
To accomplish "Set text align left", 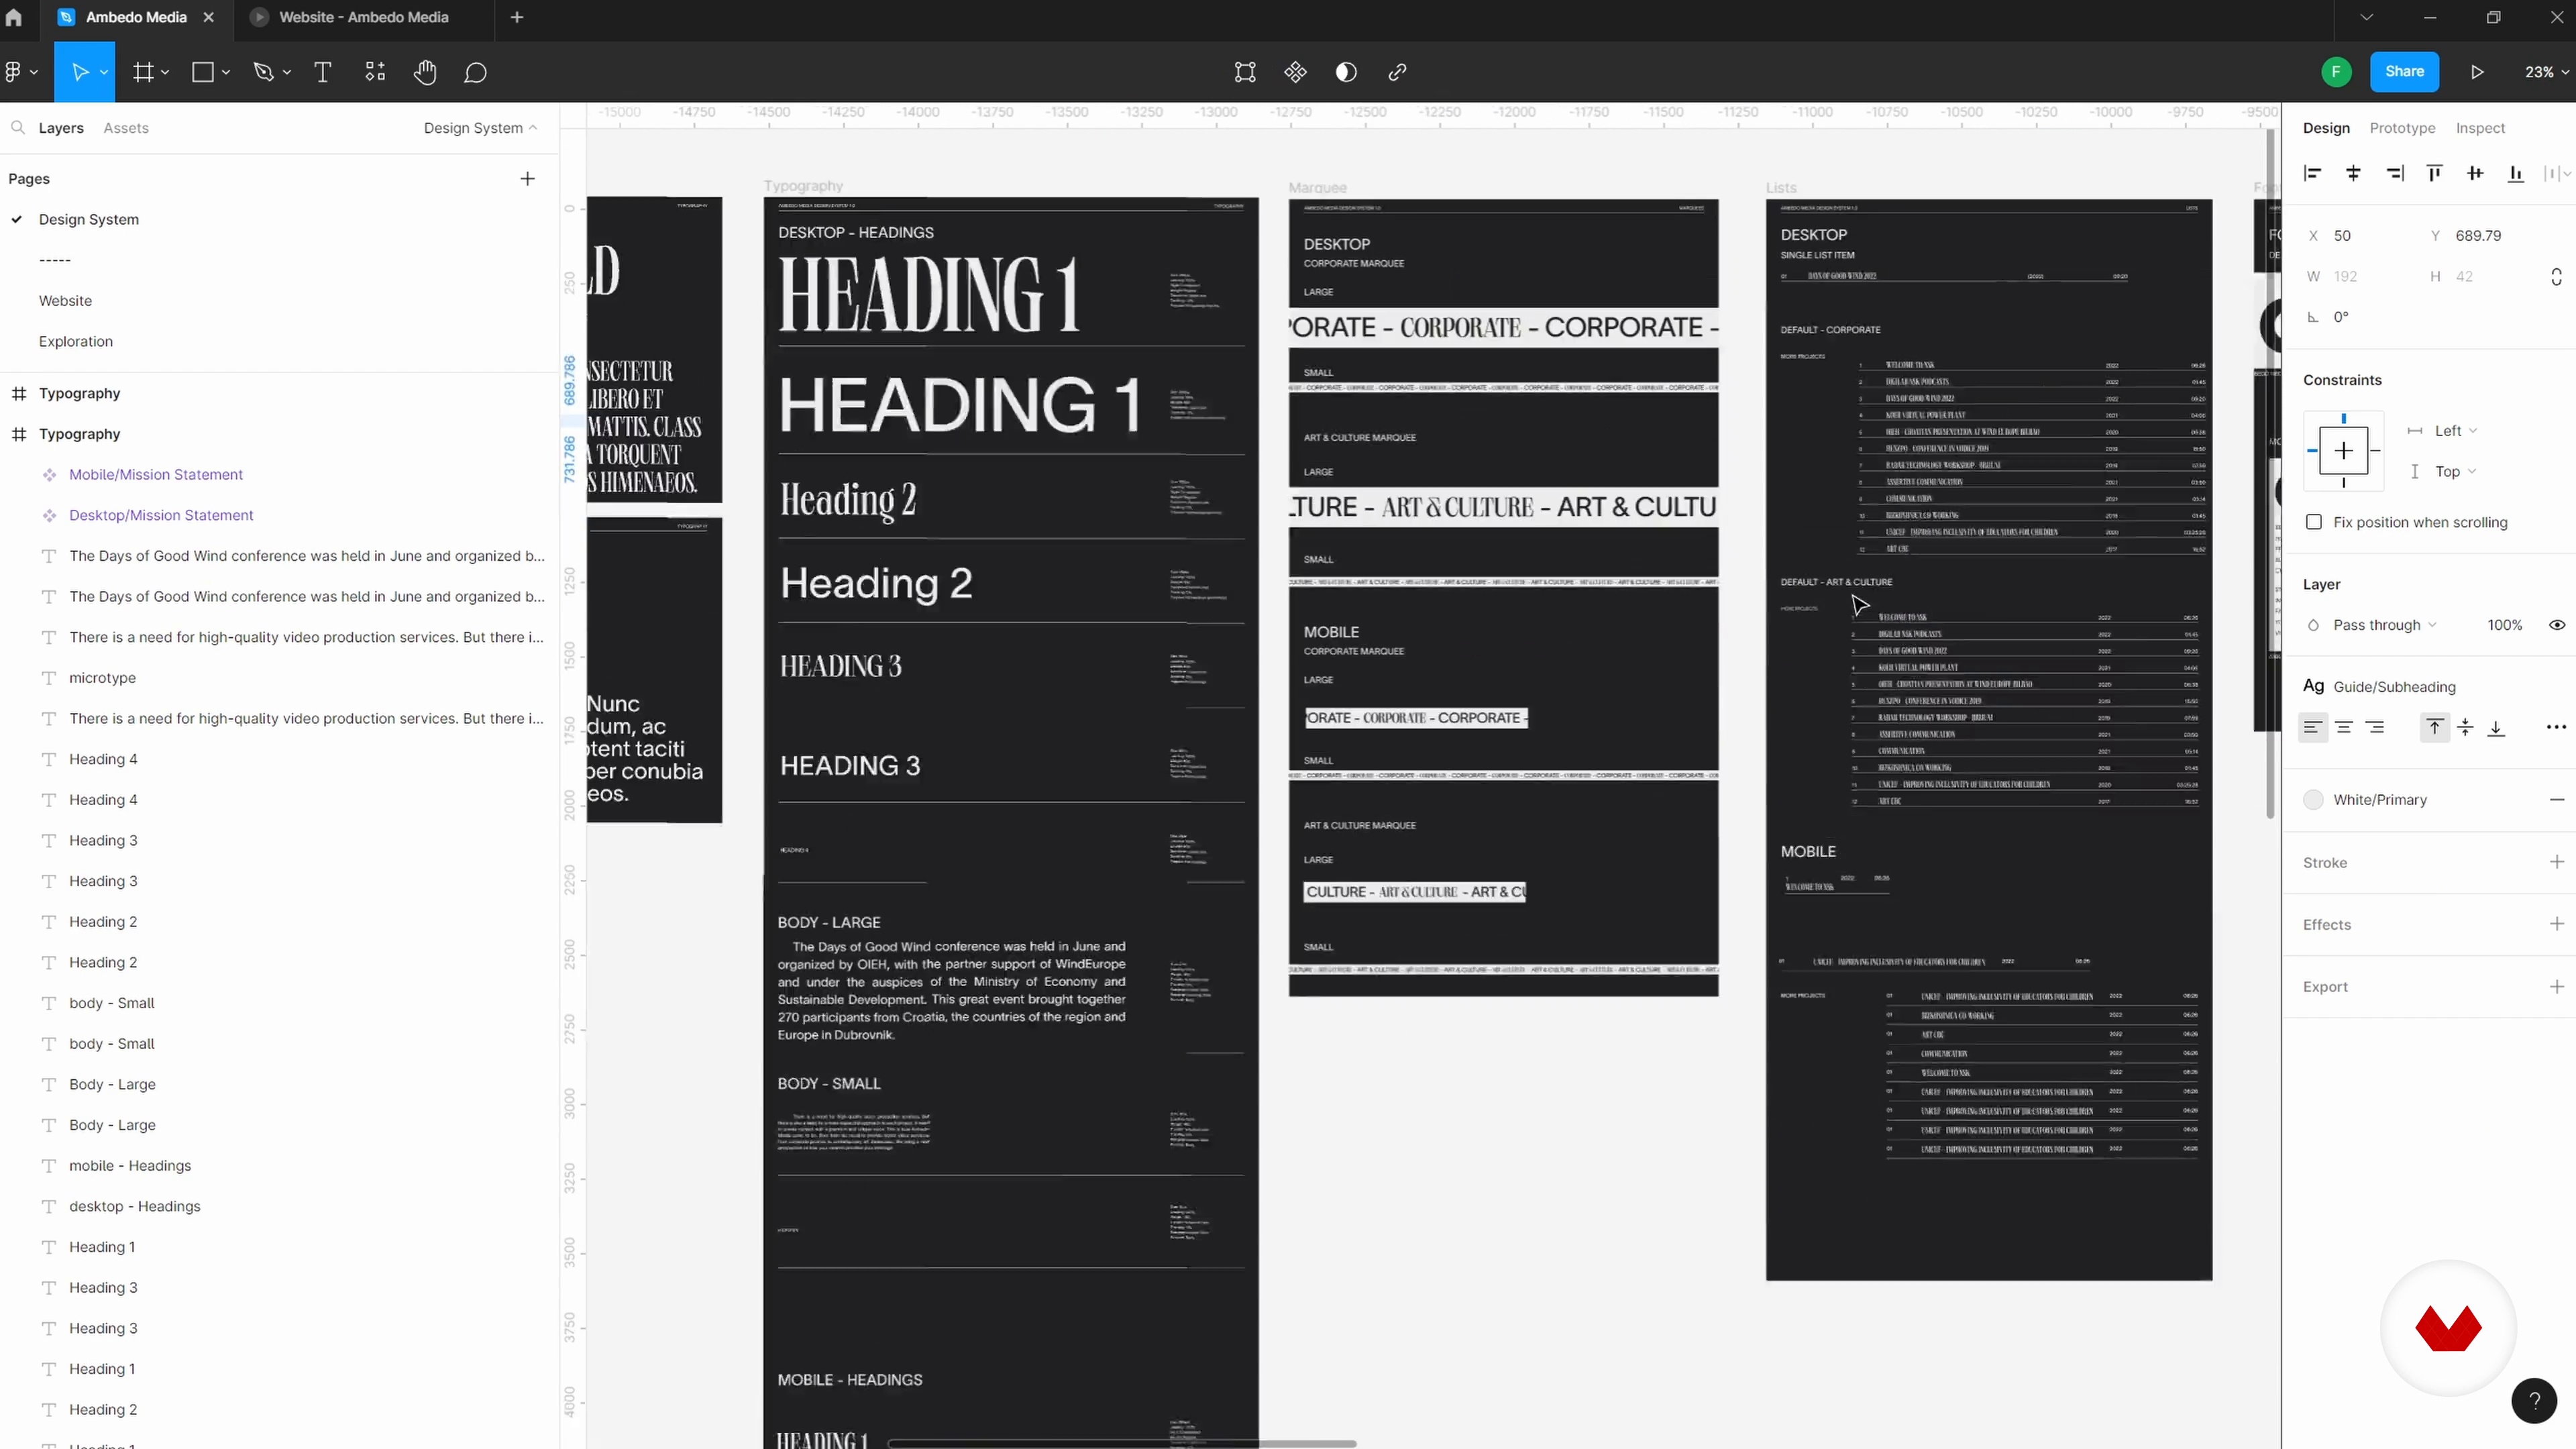I will 2313,728.
